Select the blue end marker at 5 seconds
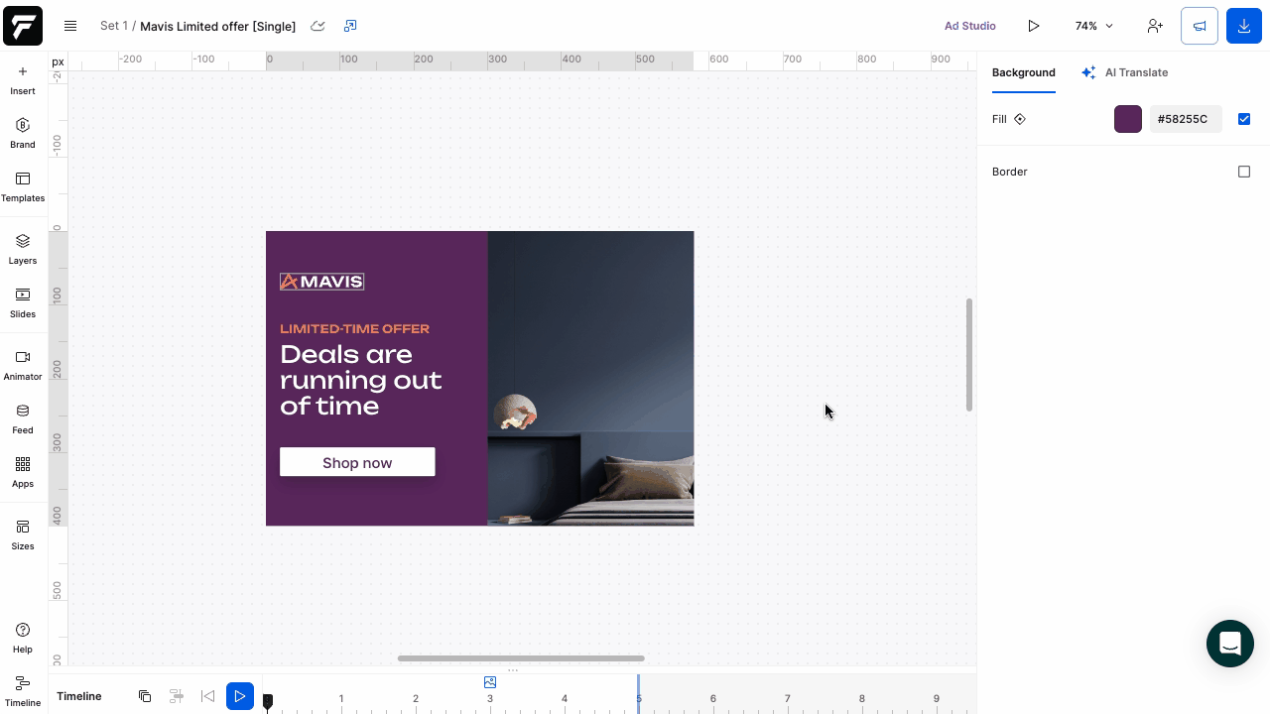 tap(638, 692)
